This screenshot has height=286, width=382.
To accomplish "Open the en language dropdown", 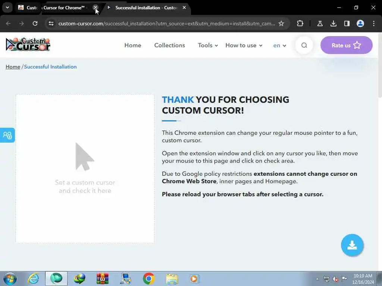I will coord(280,45).
